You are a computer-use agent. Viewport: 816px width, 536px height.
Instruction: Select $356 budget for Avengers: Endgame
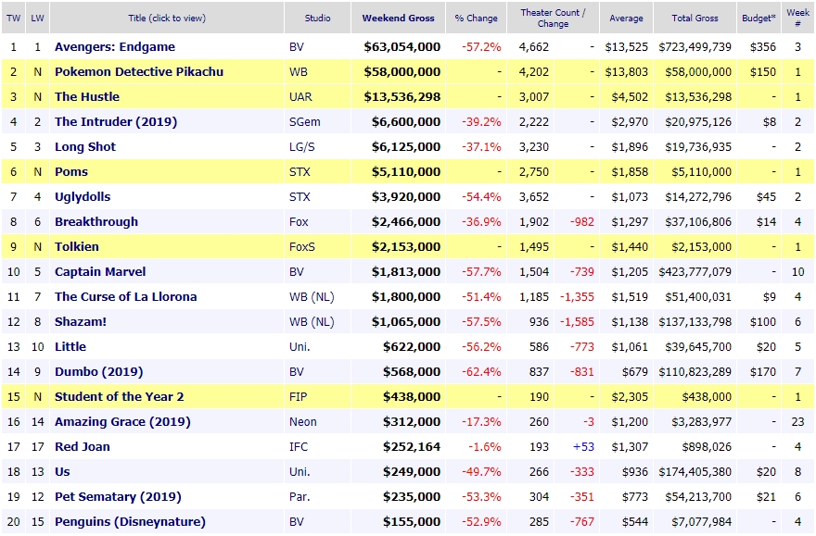763,46
